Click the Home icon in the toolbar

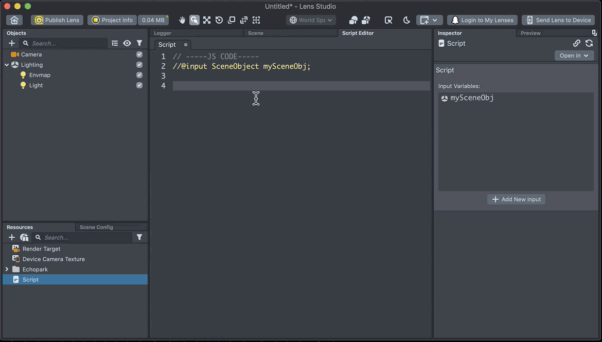click(14, 20)
